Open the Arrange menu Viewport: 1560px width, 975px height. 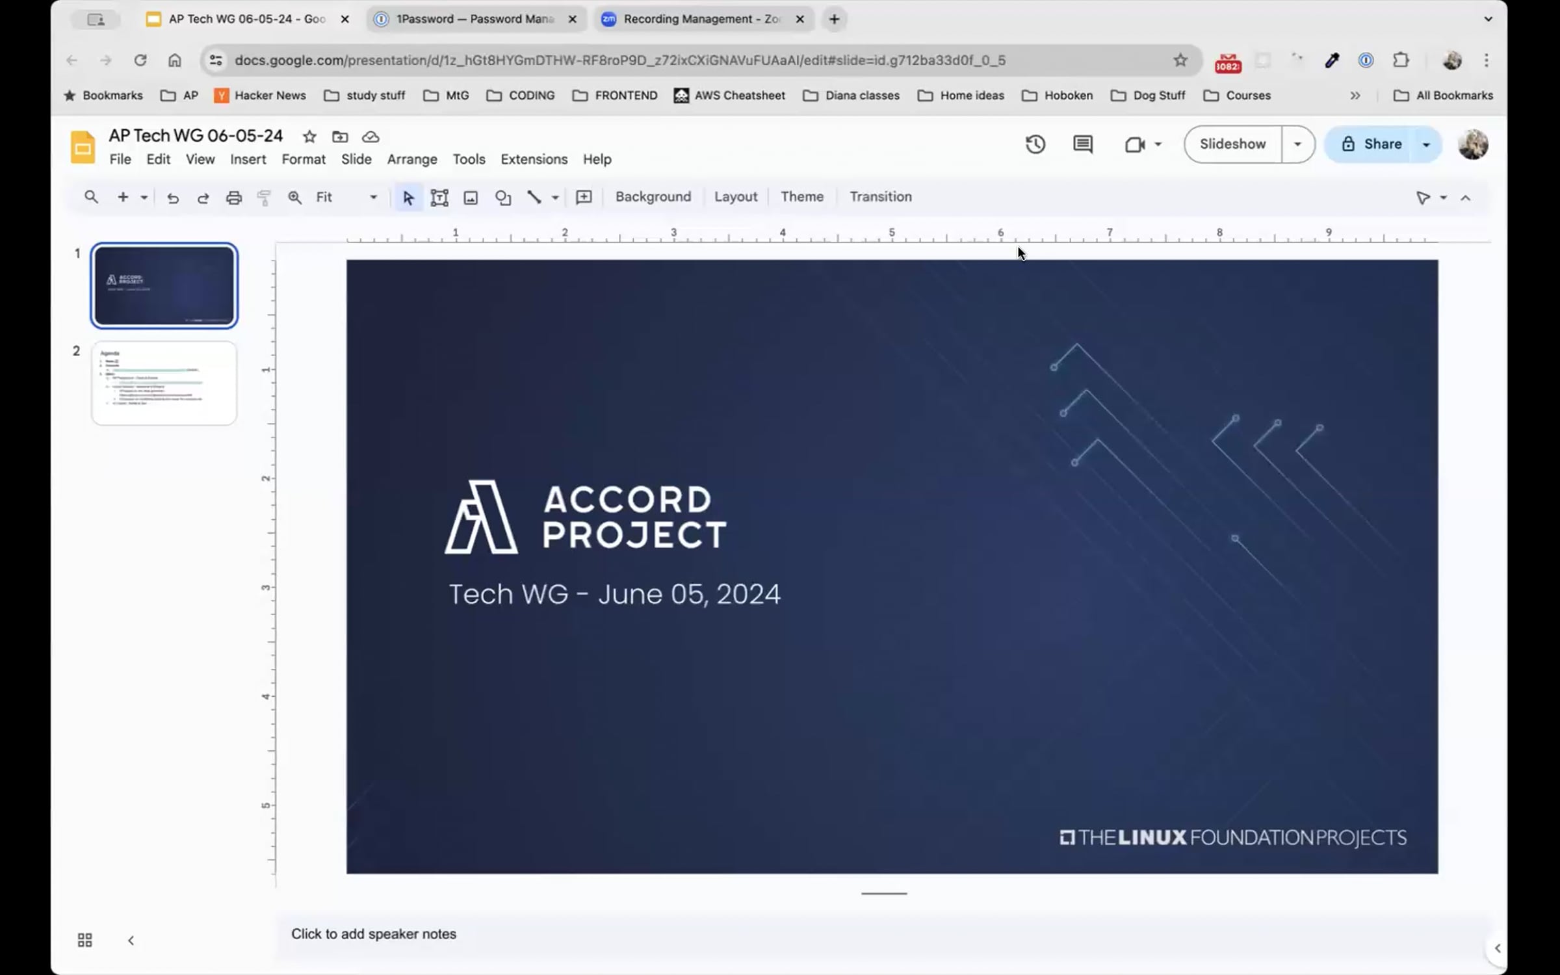pos(411,159)
